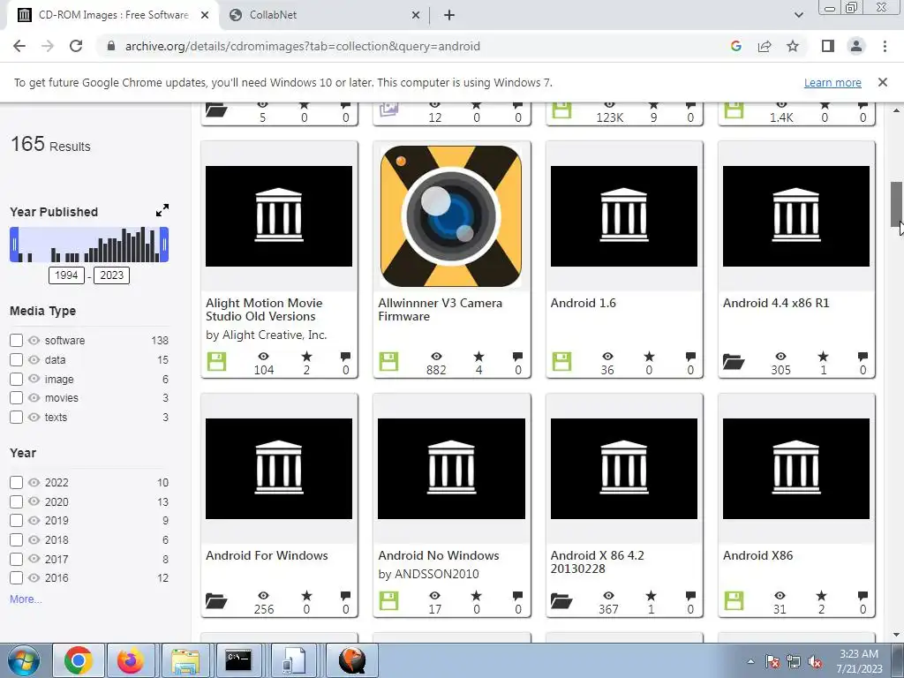This screenshot has width=904, height=678.
Task: Check the texts media type filter
Action: coord(16,417)
